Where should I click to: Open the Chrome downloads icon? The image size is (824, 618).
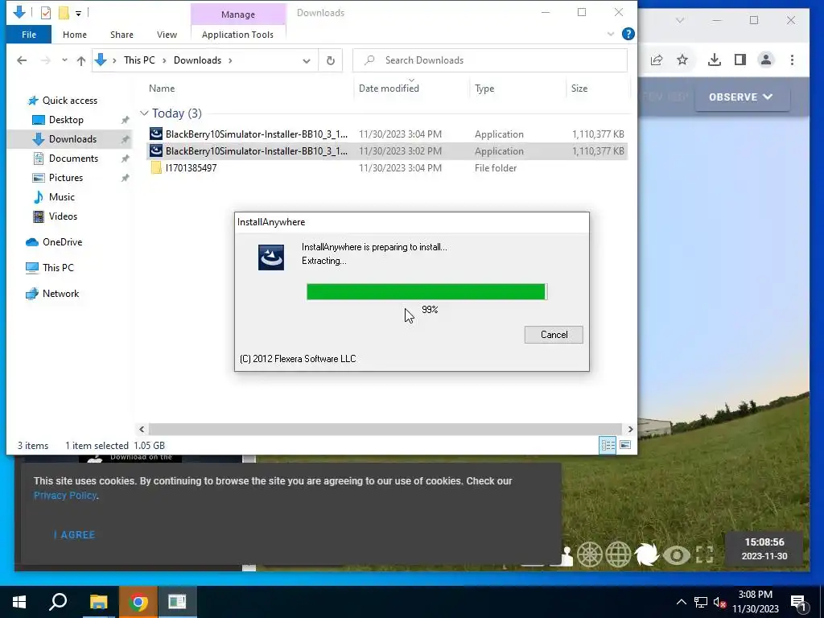(x=715, y=60)
